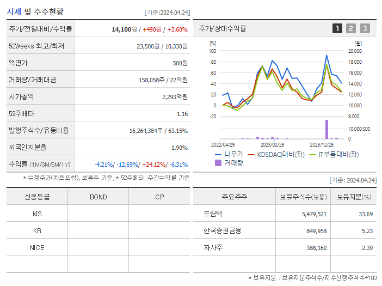Click the 수익률 (1M/3M/6M/1Y) row label

tap(40, 165)
